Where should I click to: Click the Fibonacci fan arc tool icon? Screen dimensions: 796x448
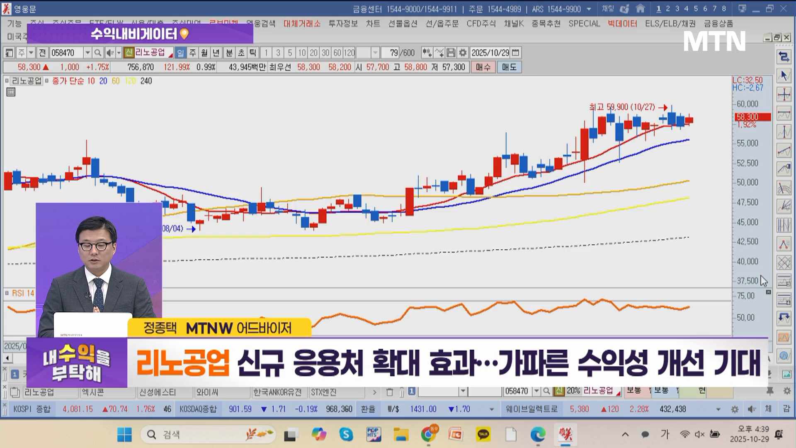(x=784, y=188)
